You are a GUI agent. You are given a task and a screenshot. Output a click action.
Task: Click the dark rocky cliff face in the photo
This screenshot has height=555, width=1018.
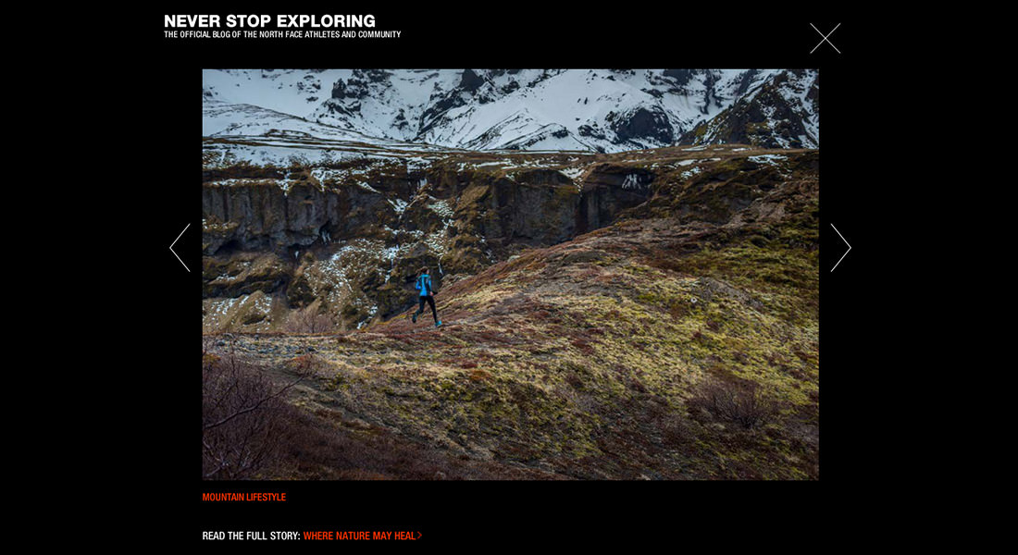[x=390, y=215]
